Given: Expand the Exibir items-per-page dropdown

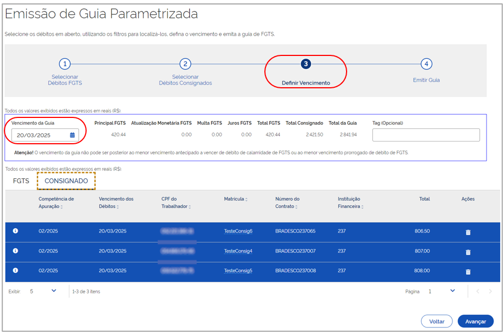Looking at the screenshot, I should click(x=53, y=291).
